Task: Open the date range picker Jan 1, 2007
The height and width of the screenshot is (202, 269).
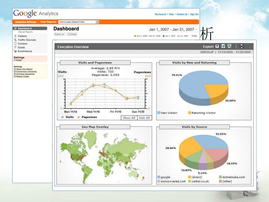Action: 173,29
